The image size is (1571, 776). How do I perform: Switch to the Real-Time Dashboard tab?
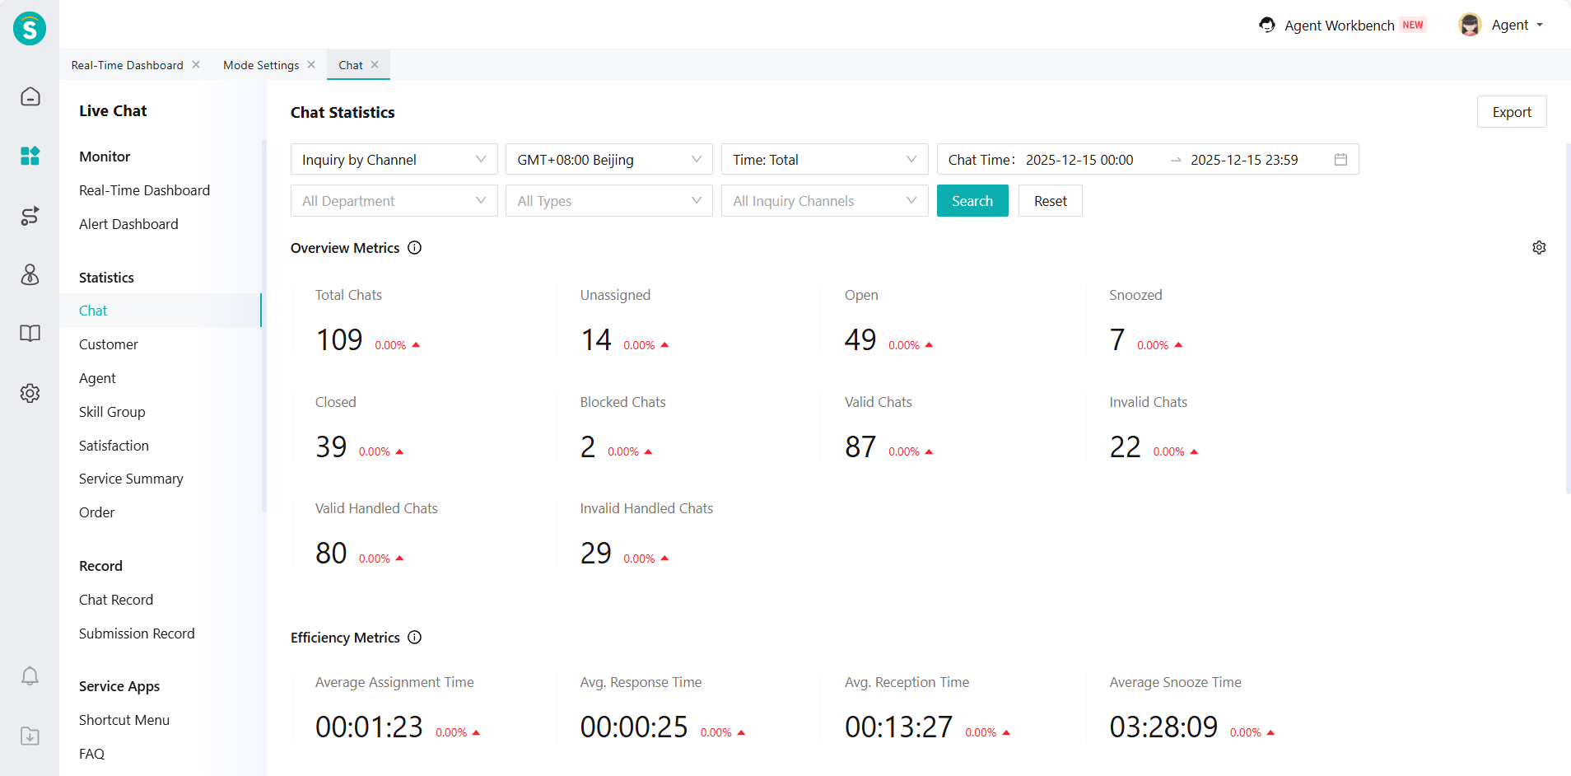127,65
